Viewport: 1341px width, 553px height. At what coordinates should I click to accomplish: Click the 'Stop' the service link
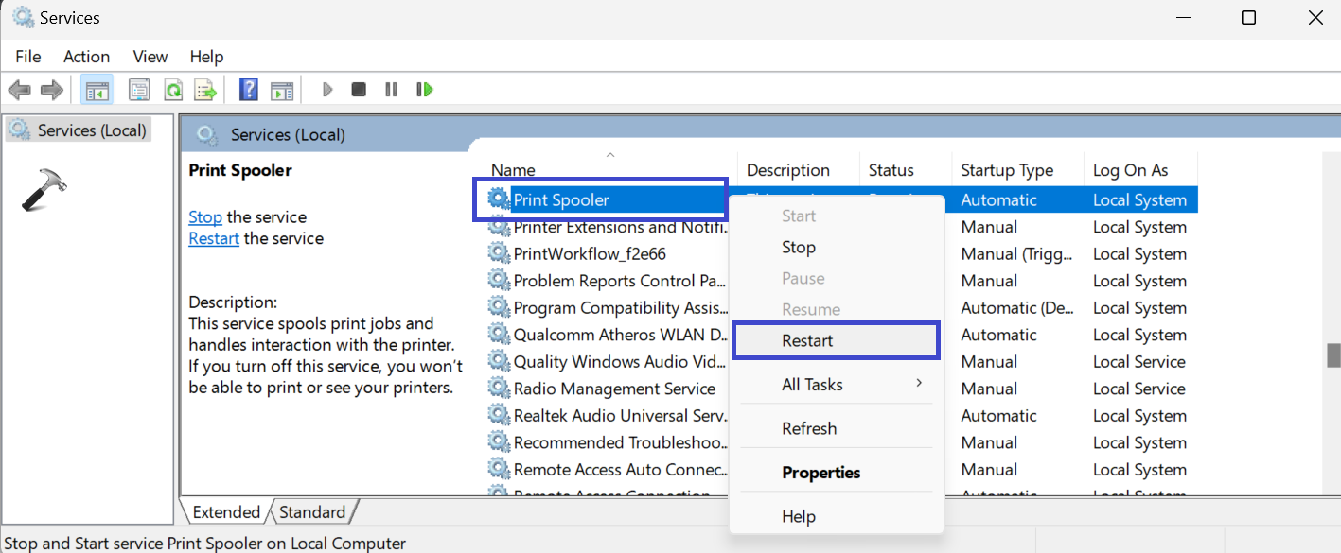[x=204, y=217]
